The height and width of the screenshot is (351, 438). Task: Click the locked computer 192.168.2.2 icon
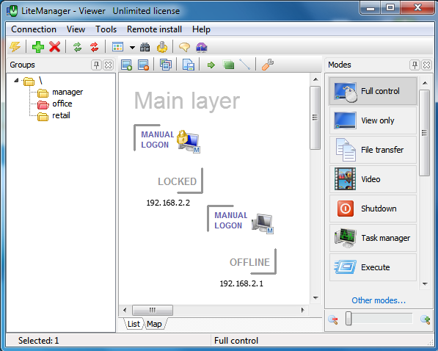tap(189, 141)
